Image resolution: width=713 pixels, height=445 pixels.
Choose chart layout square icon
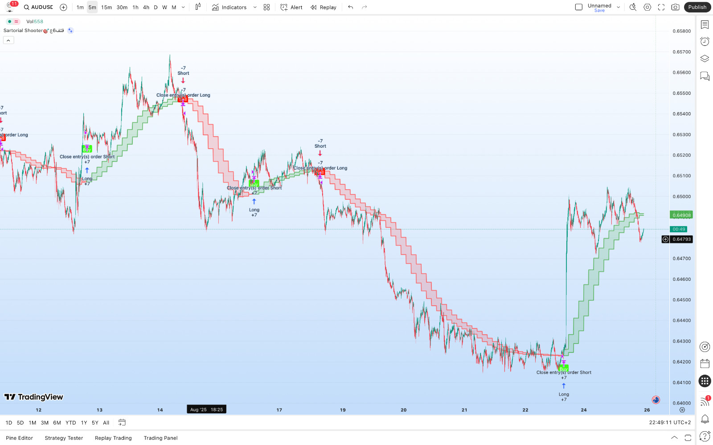tap(579, 7)
